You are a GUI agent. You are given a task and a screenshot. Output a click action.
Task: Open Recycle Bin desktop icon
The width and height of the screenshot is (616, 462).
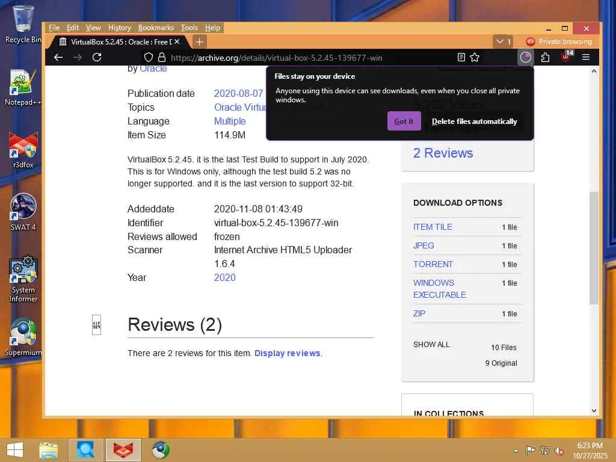23,24
